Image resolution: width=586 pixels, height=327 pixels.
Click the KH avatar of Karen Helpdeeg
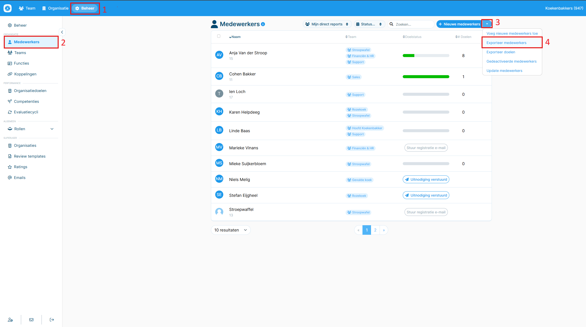coord(219,111)
